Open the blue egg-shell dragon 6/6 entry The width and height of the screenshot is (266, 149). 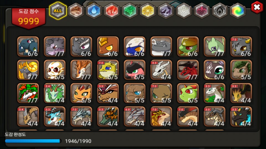(135, 46)
